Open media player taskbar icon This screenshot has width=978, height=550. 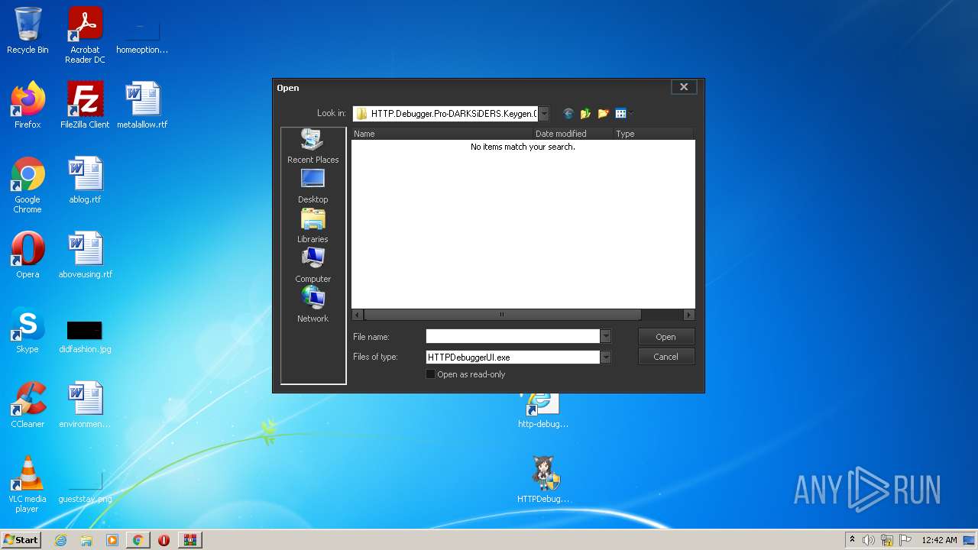pyautogui.click(x=112, y=540)
